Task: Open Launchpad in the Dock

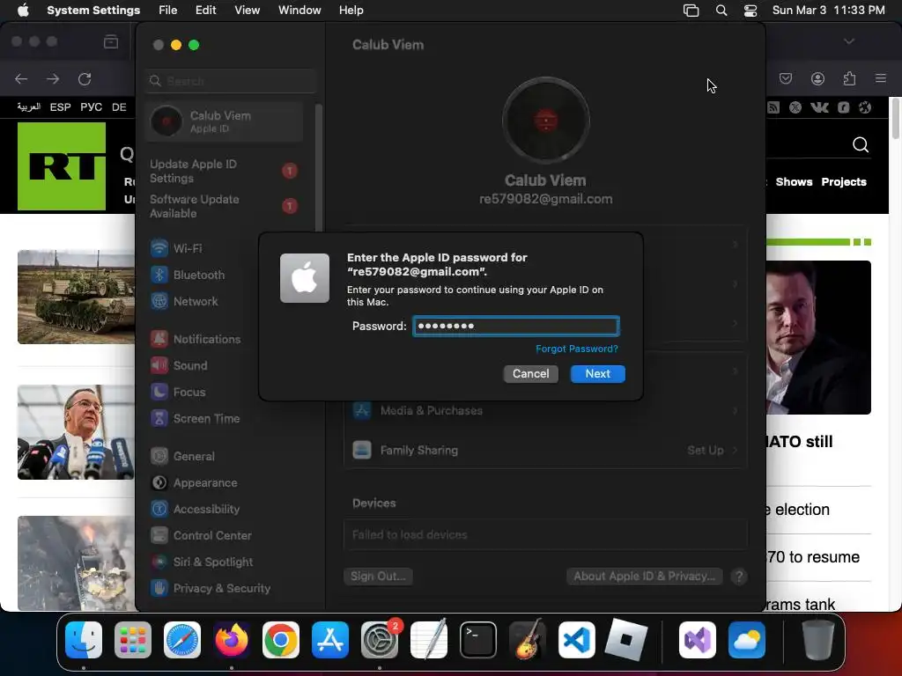Action: (x=133, y=640)
